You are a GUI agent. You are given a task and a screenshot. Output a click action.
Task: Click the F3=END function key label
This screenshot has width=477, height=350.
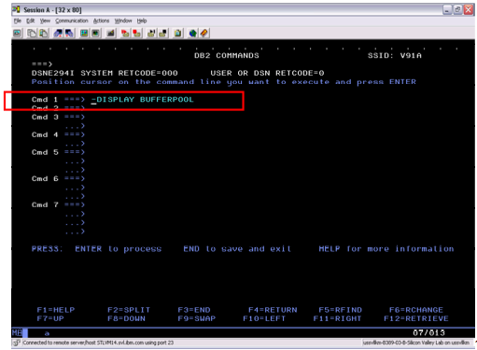click(194, 310)
